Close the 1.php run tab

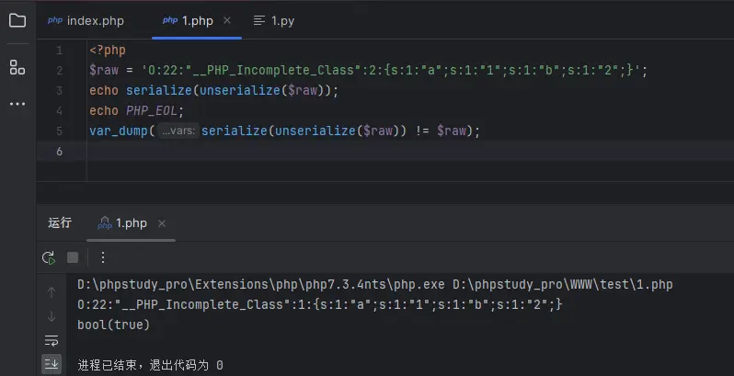162,223
